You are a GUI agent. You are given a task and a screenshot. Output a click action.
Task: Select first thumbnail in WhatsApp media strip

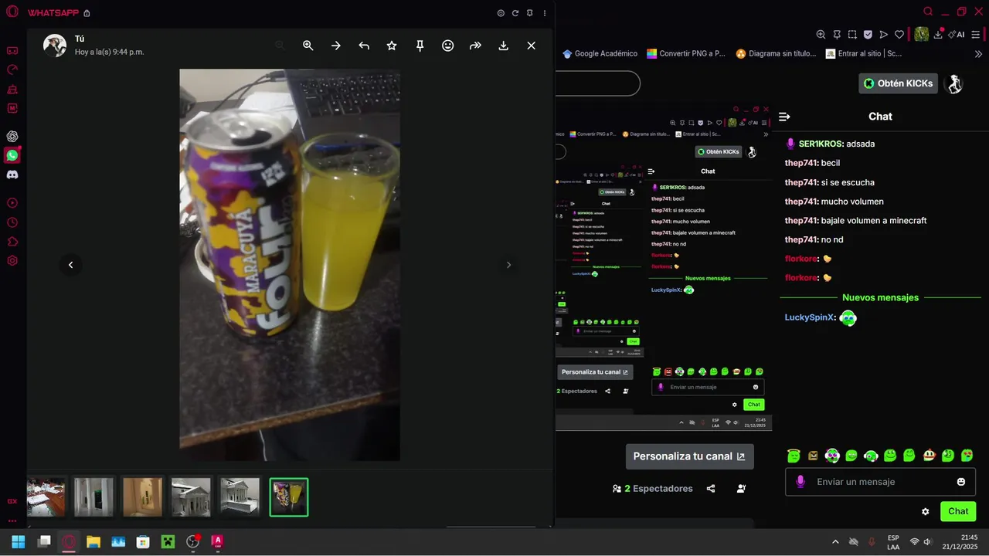pyautogui.click(x=46, y=497)
